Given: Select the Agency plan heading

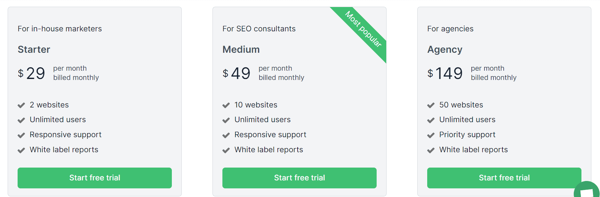Looking at the screenshot, I should pos(445,50).
